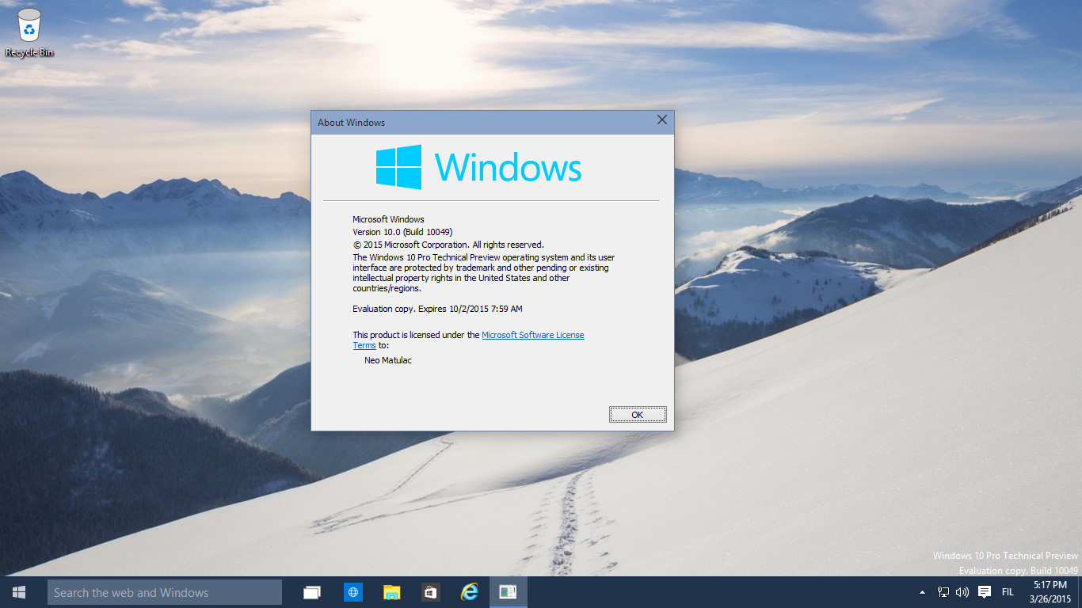
Task: Open File Explorer from the taskbar
Action: tap(391, 592)
